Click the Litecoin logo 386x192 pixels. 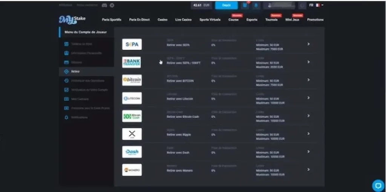click(132, 98)
